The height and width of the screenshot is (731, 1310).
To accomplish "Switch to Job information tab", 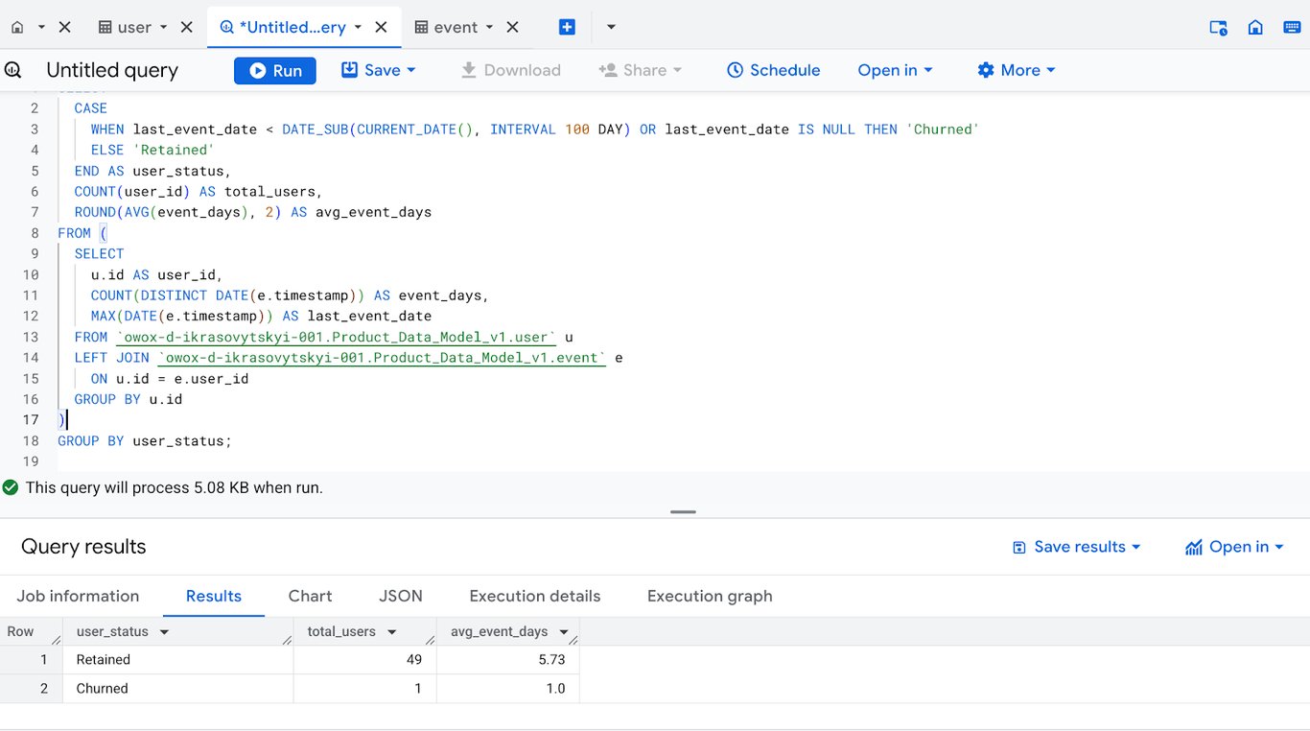I will 78,596.
